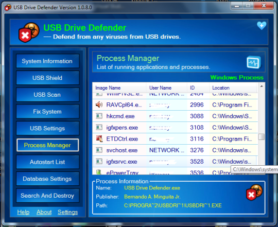The height and width of the screenshot is (227, 278).
Task: Go to USB Scan
Action: pos(48,95)
